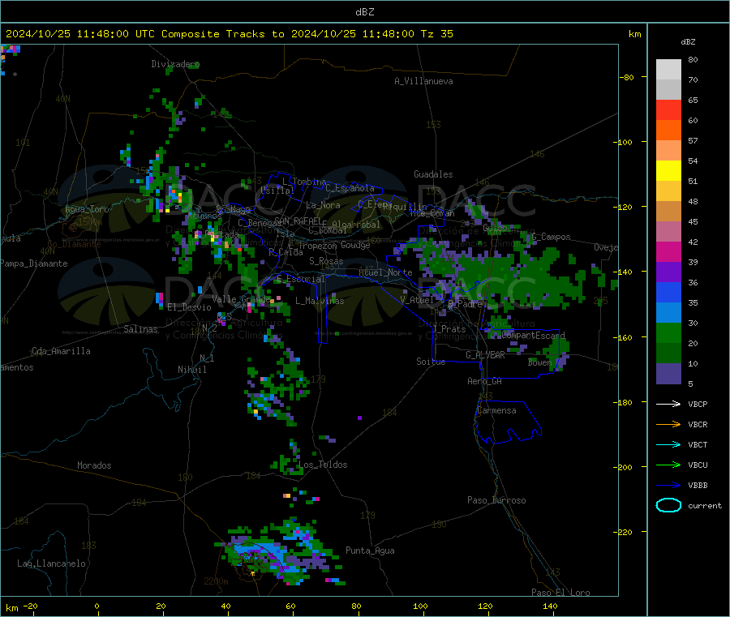This screenshot has height=617, width=730.
Task: Click the 'G_ALVEAR' map label
Action: point(486,355)
